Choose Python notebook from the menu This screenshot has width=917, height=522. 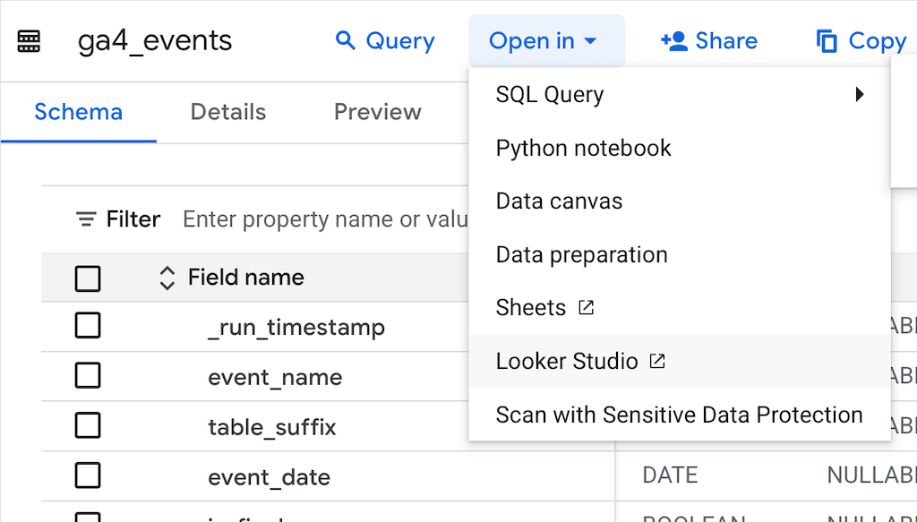680,148
